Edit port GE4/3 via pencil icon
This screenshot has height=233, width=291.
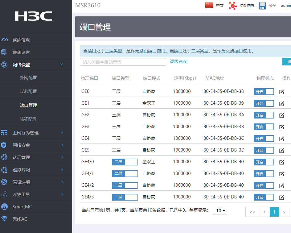tap(281, 197)
